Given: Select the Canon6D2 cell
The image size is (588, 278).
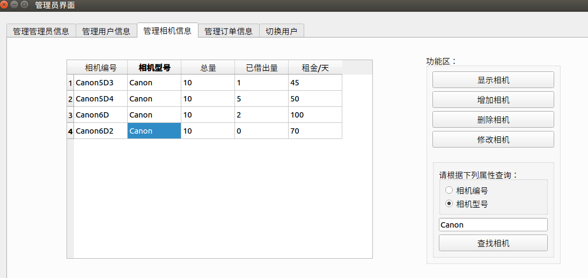Looking at the screenshot, I should coord(100,131).
